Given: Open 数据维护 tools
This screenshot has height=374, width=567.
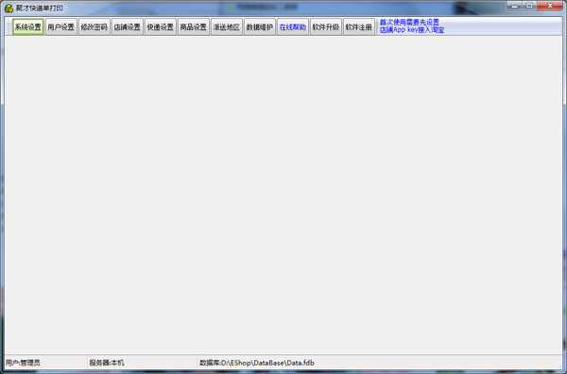Looking at the screenshot, I should click(260, 27).
